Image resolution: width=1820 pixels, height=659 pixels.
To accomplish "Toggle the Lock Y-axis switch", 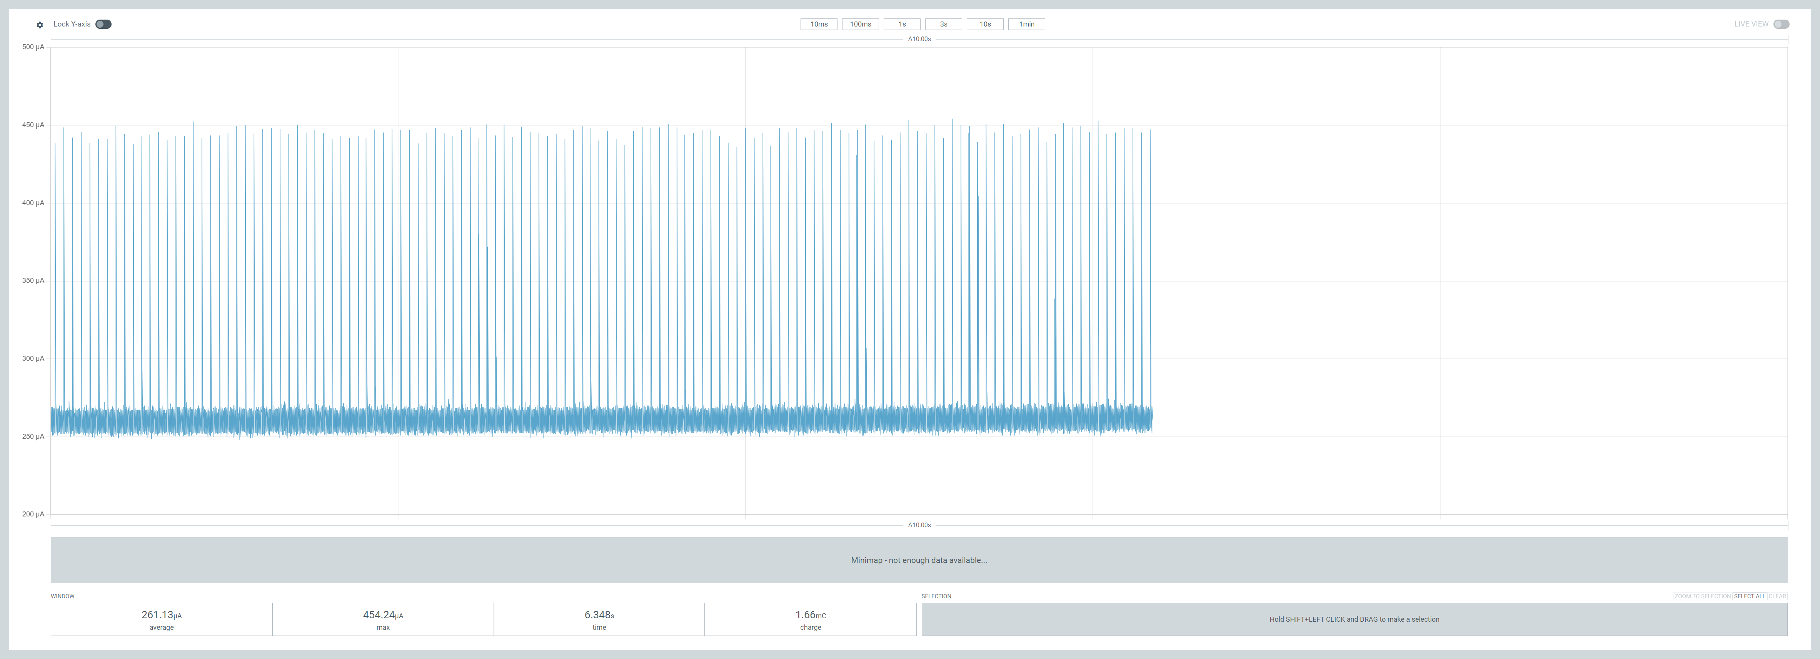I will (103, 24).
